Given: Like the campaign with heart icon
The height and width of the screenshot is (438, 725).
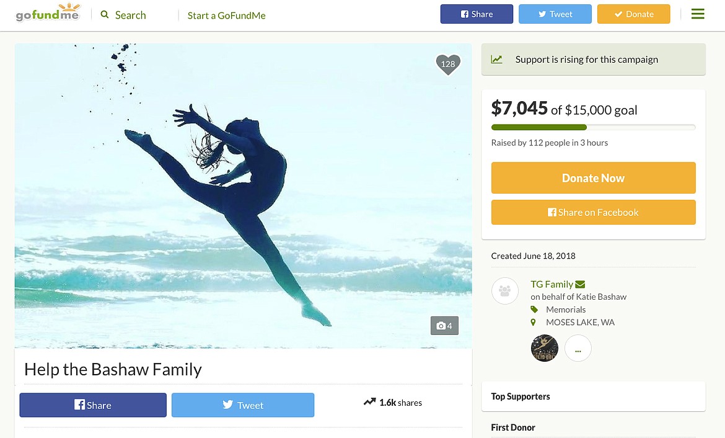Looking at the screenshot, I should coord(448,64).
